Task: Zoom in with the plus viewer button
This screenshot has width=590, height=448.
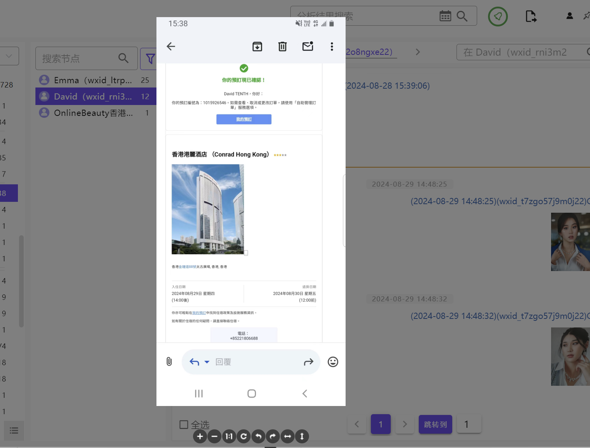Action: [200, 436]
